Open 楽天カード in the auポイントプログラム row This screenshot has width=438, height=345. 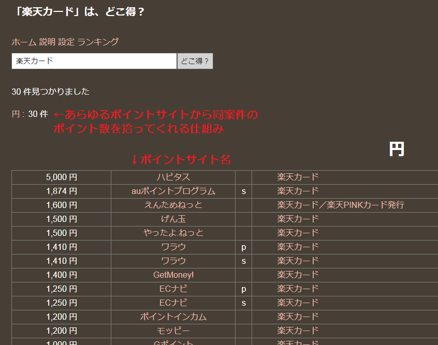tap(298, 191)
